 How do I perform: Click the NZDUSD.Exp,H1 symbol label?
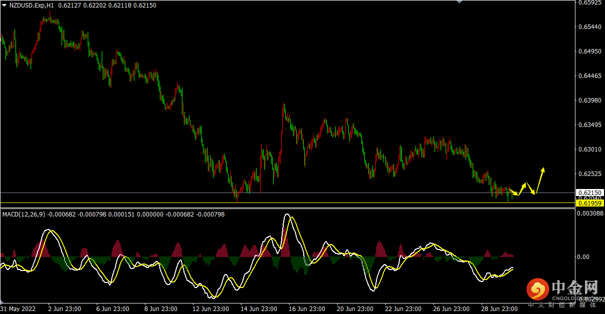click(32, 5)
